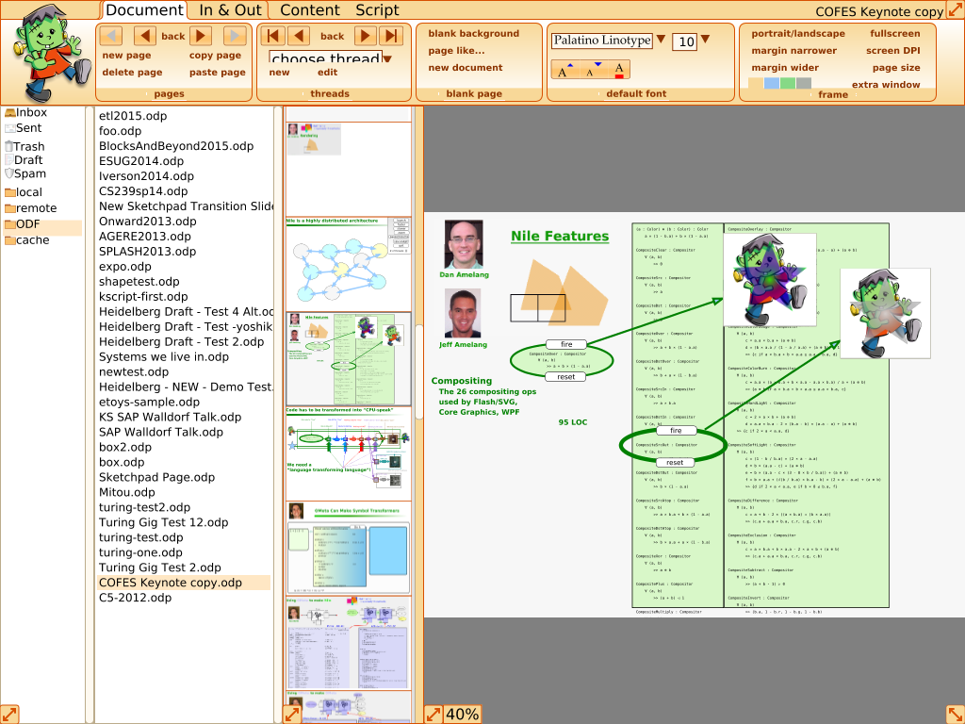Viewport: 965px width, 724px height.
Task: Jump to first page of thread
Action: tap(273, 36)
